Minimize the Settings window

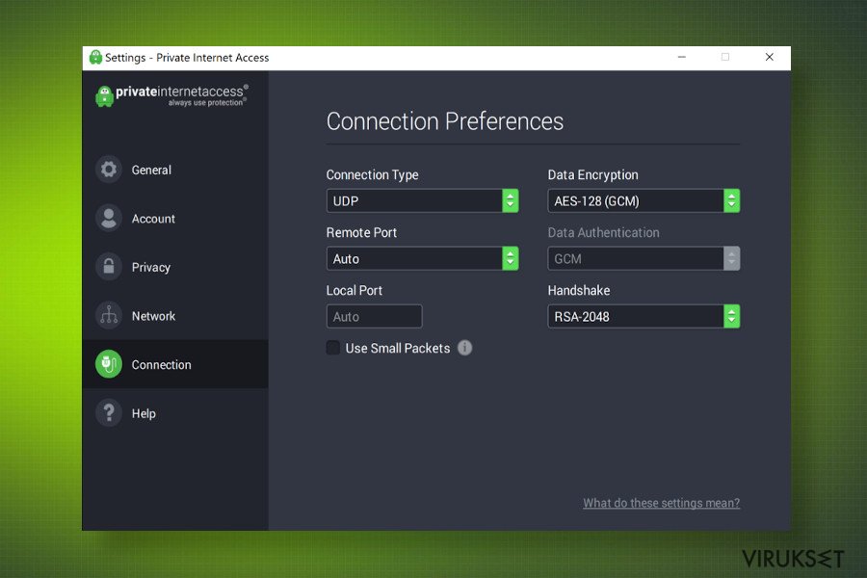coord(682,57)
